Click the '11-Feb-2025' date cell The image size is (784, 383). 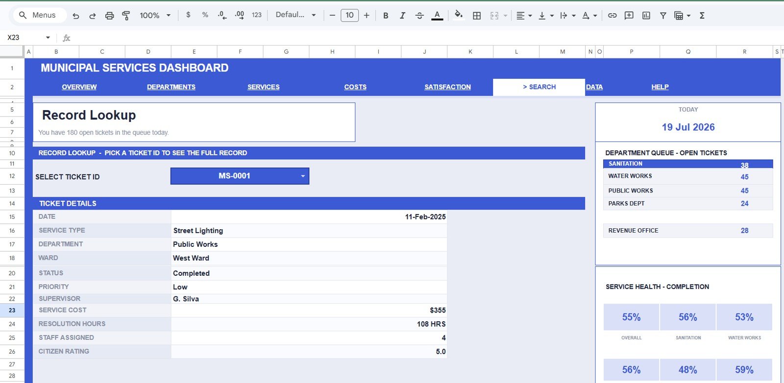click(x=309, y=216)
